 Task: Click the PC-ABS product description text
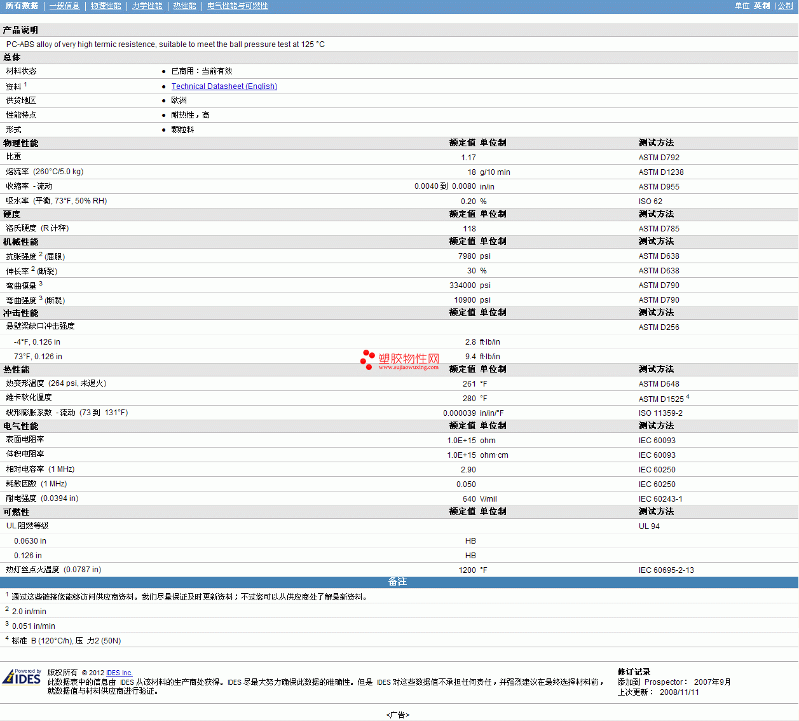(165, 45)
